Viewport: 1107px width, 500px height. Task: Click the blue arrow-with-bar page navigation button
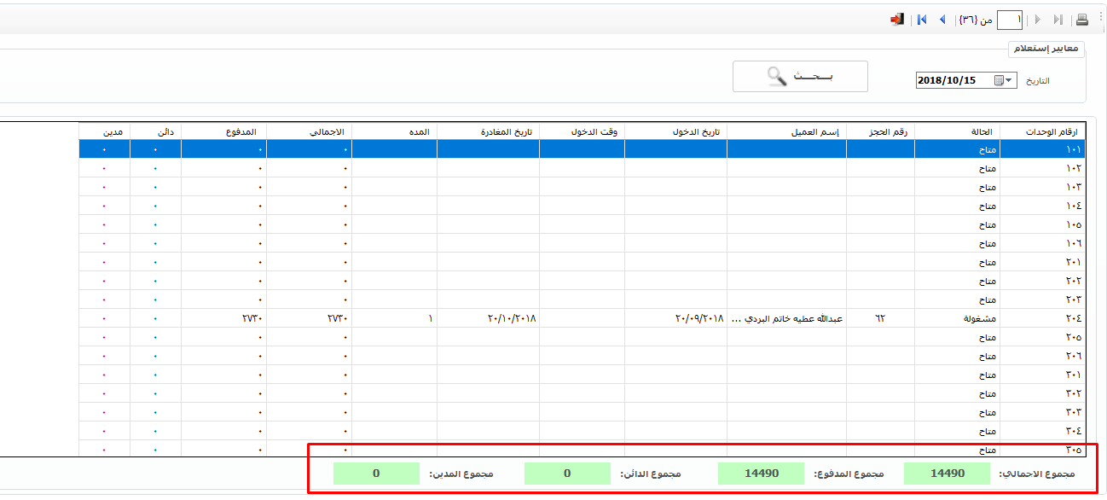(922, 20)
